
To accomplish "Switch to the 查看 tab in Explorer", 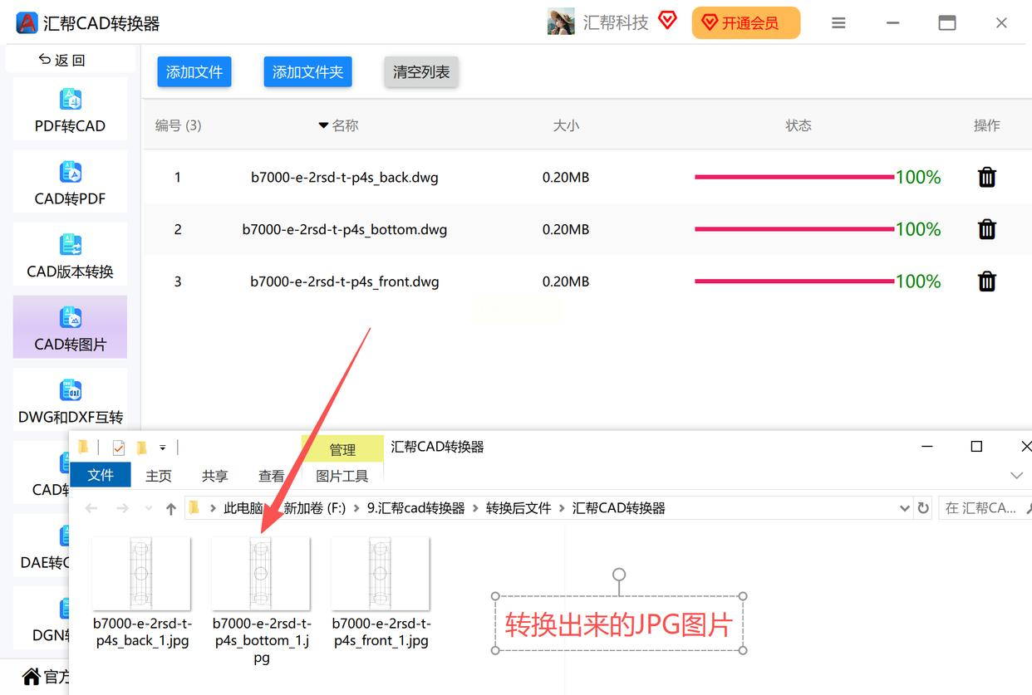I will [272, 476].
